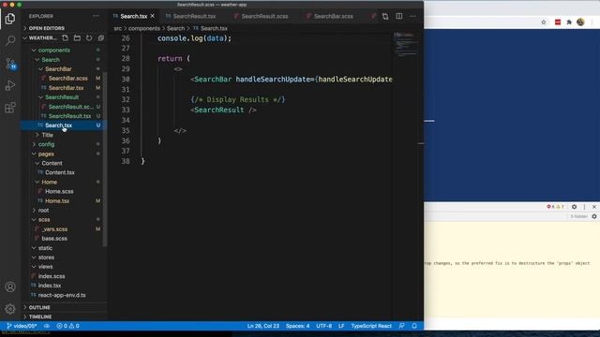Open changes compare icon in editor toolbar

pyautogui.click(x=385, y=16)
